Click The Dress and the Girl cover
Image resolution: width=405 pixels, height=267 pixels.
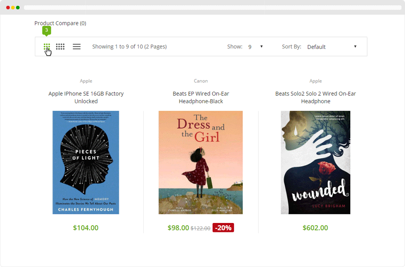point(201,162)
